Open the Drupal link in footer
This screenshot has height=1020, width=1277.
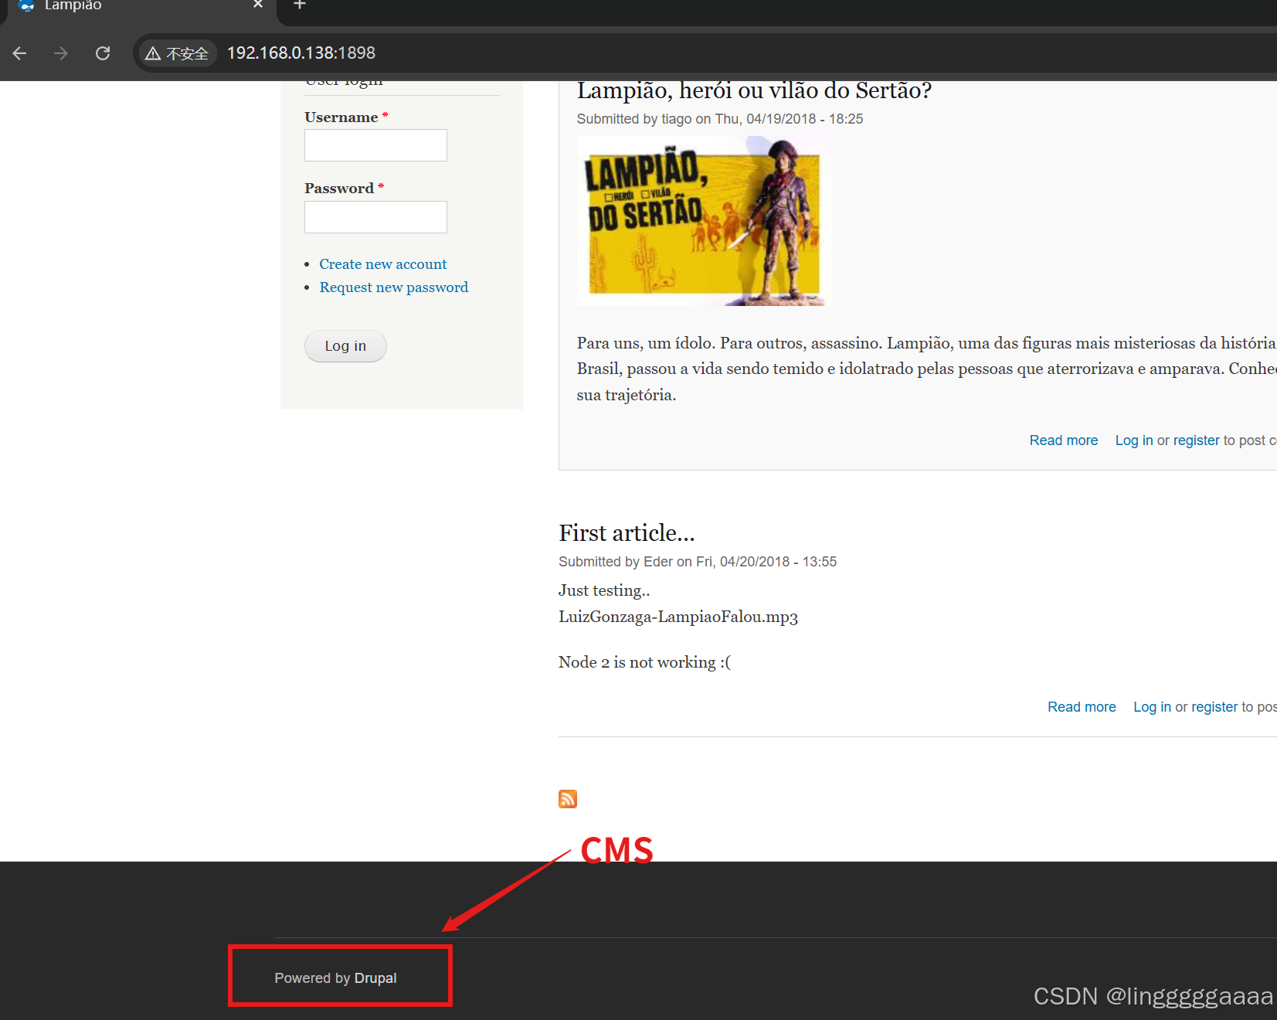[375, 978]
